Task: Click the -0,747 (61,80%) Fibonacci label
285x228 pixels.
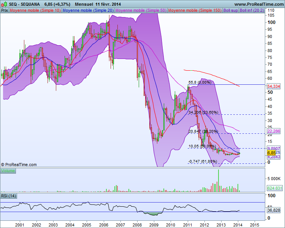Action: [x=203, y=161]
